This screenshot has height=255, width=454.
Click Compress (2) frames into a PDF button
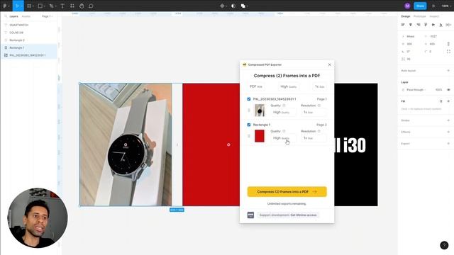coord(287,192)
